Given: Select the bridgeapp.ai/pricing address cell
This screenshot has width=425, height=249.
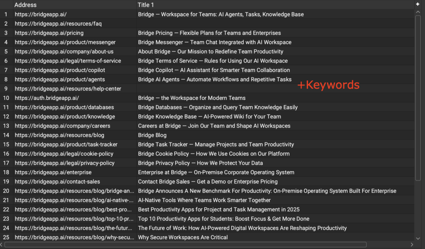Looking at the screenshot, I should click(x=49, y=33).
